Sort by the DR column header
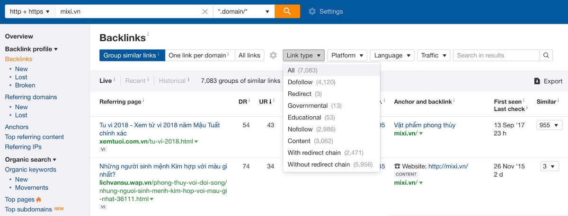 coord(243,102)
